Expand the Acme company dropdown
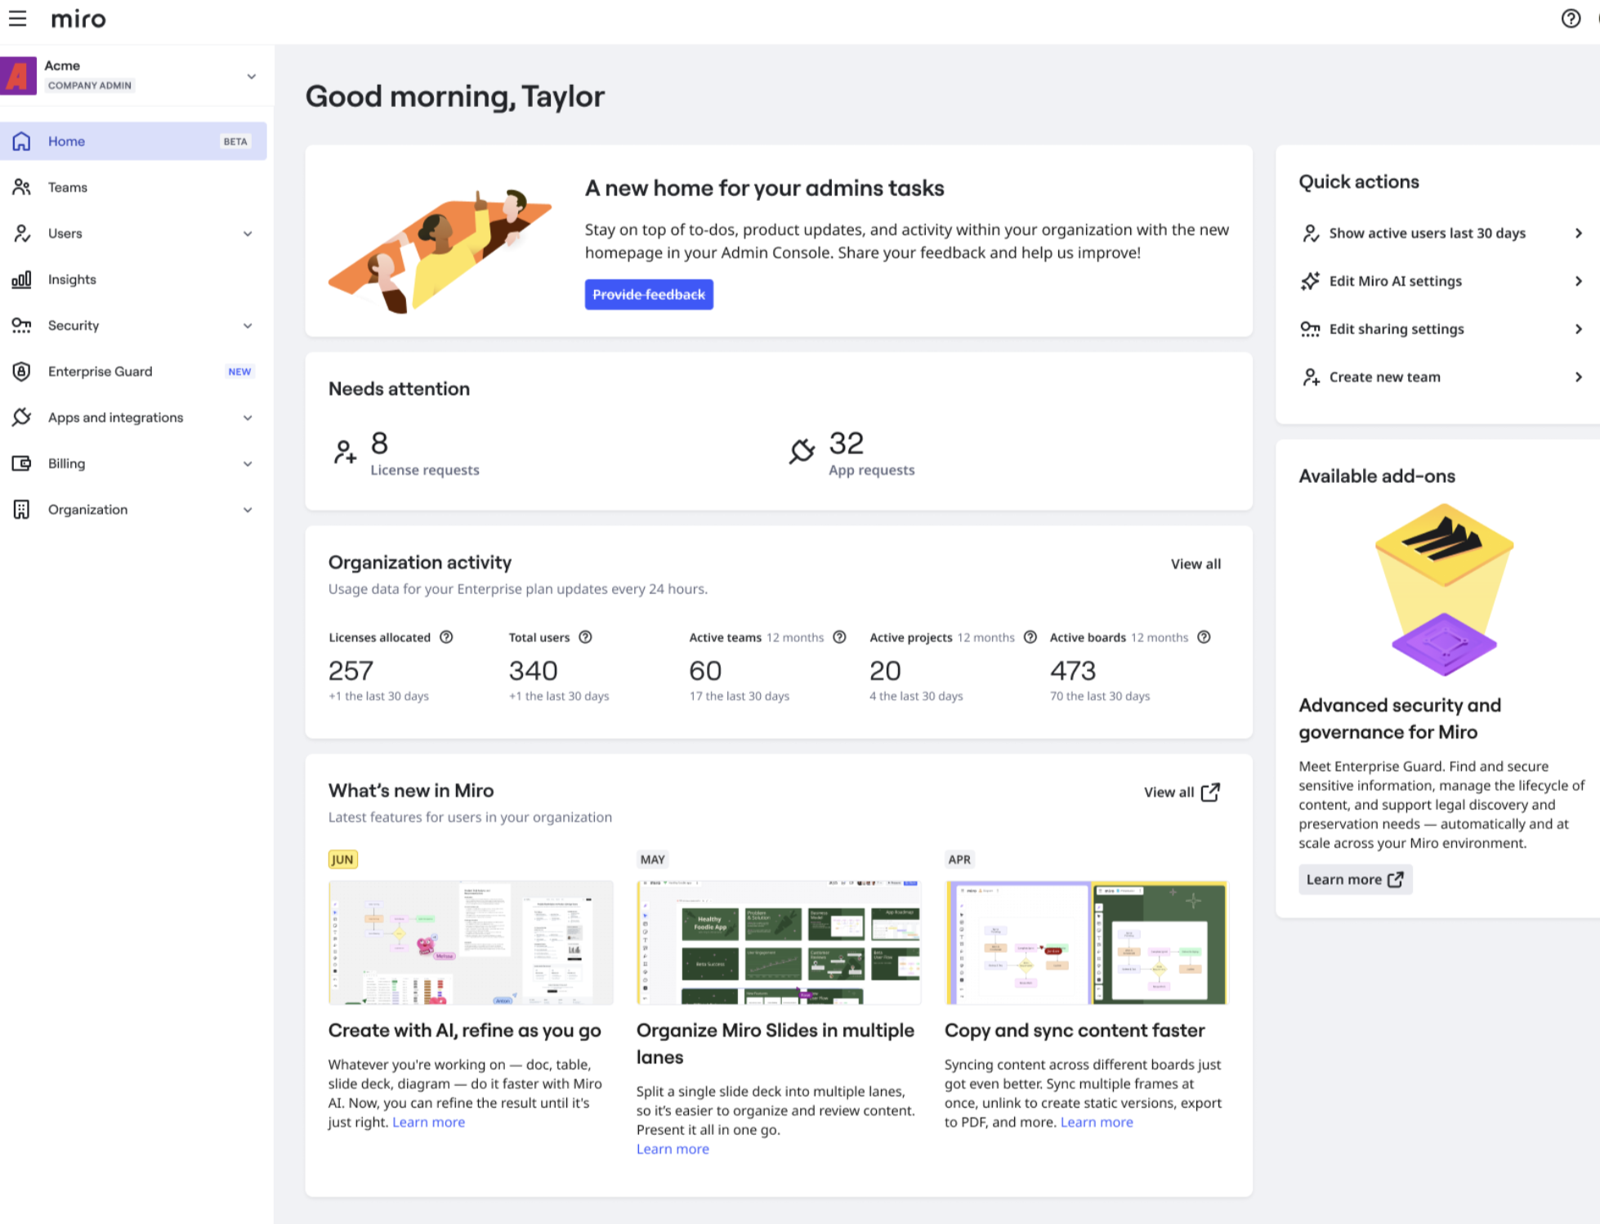 (x=251, y=76)
